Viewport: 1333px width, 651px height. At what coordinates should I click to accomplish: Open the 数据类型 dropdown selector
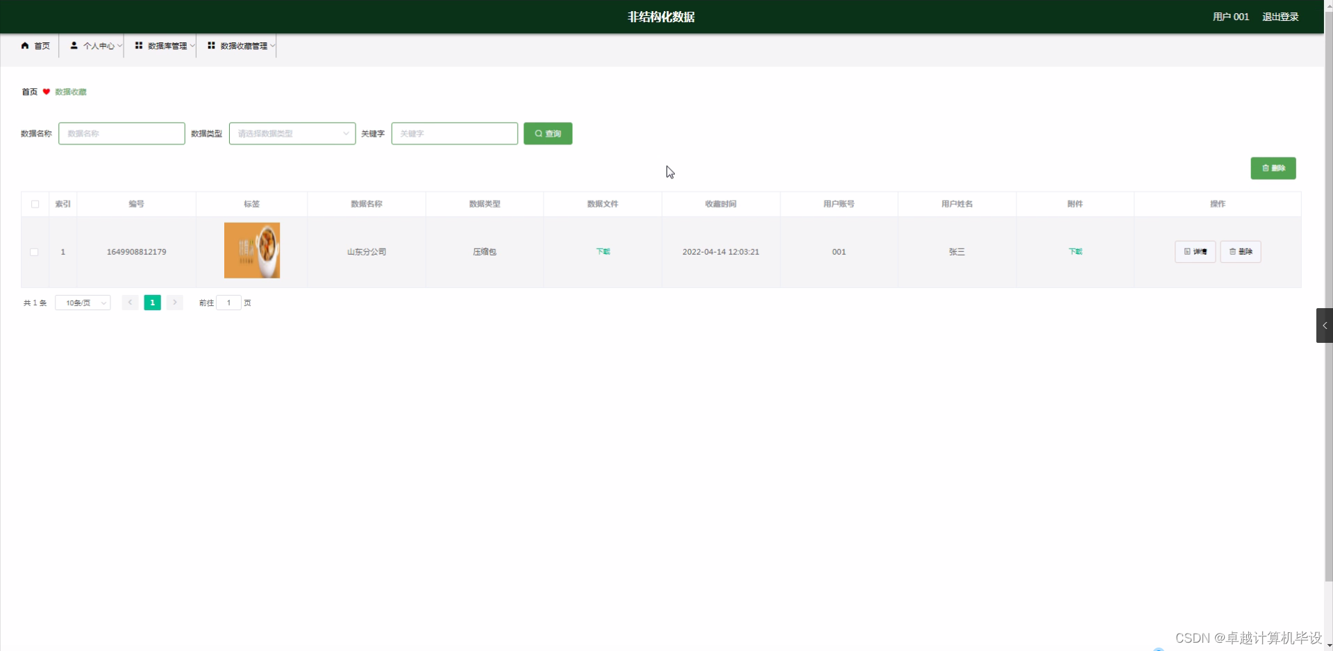click(x=292, y=133)
